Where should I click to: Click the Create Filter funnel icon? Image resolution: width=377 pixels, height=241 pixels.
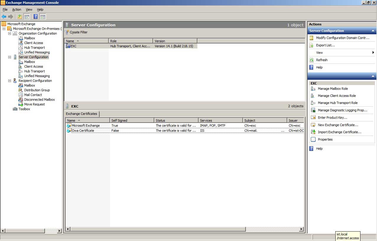(x=67, y=32)
